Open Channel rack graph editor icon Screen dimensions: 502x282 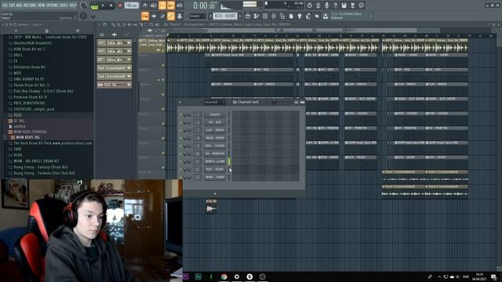[x=296, y=102]
